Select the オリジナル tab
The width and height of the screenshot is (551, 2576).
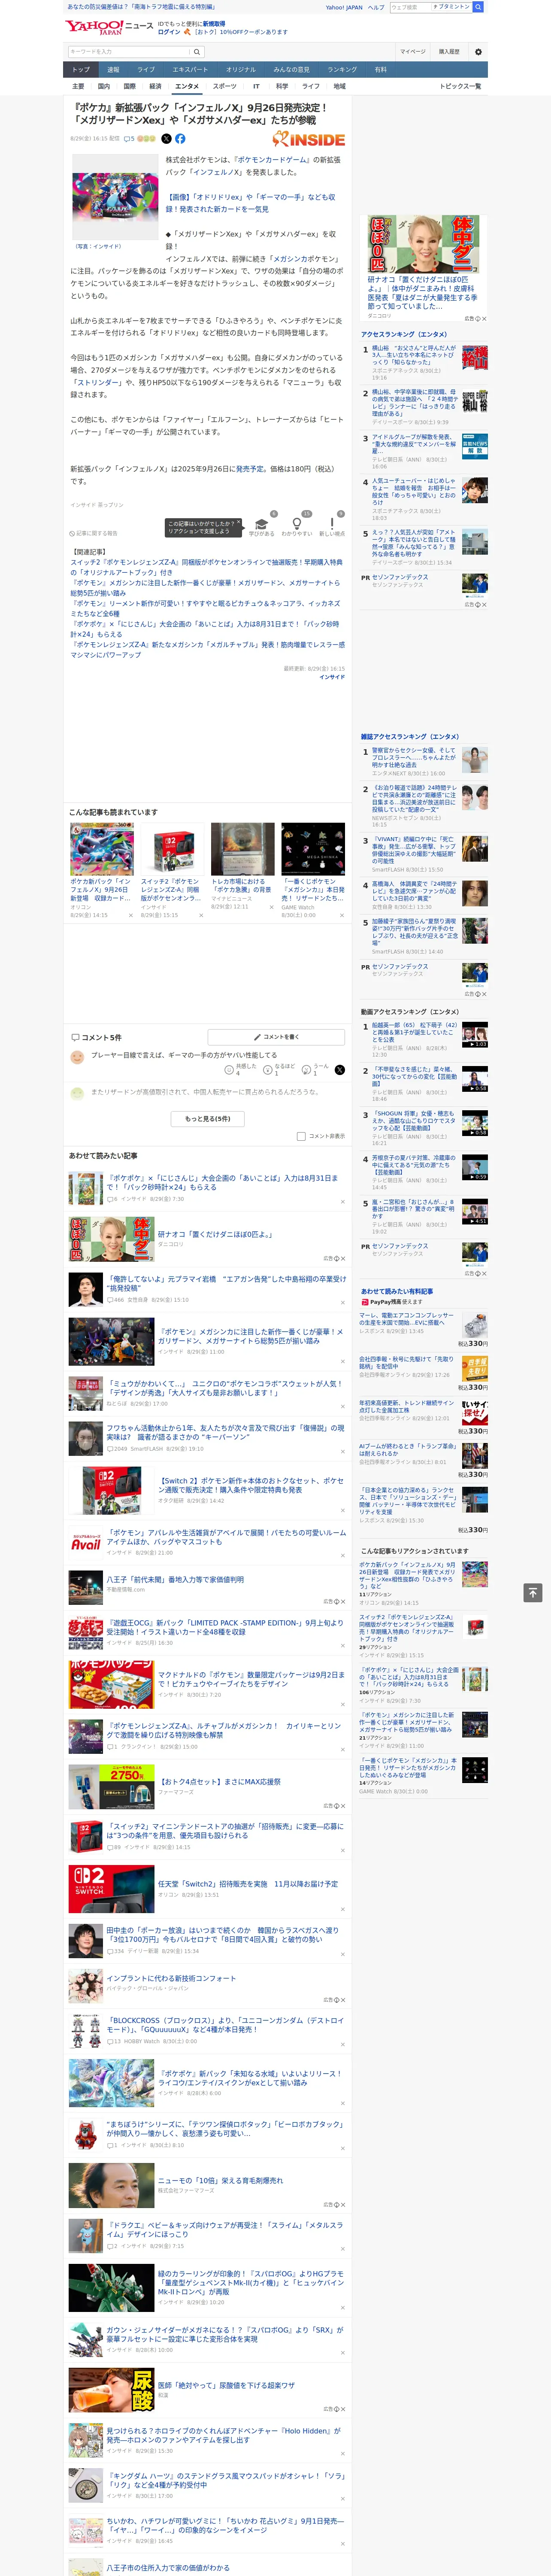tap(241, 70)
